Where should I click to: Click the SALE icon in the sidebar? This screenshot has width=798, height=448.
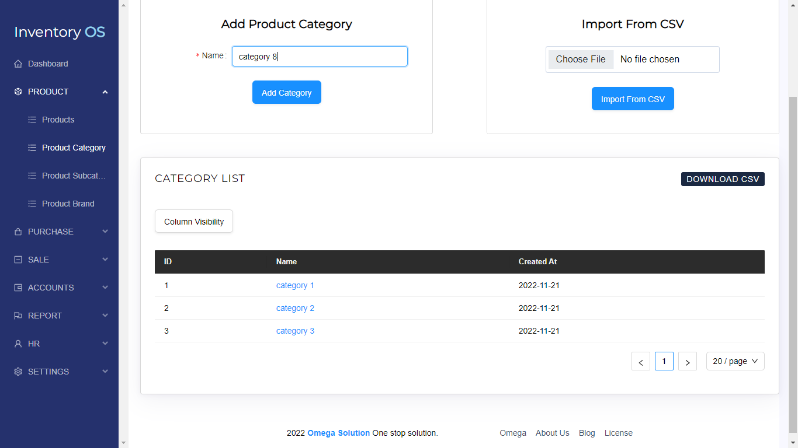point(18,260)
